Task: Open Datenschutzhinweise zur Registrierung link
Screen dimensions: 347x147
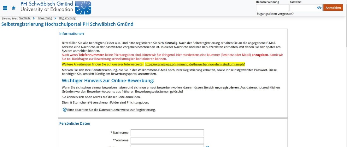Action: click(x=111, y=110)
